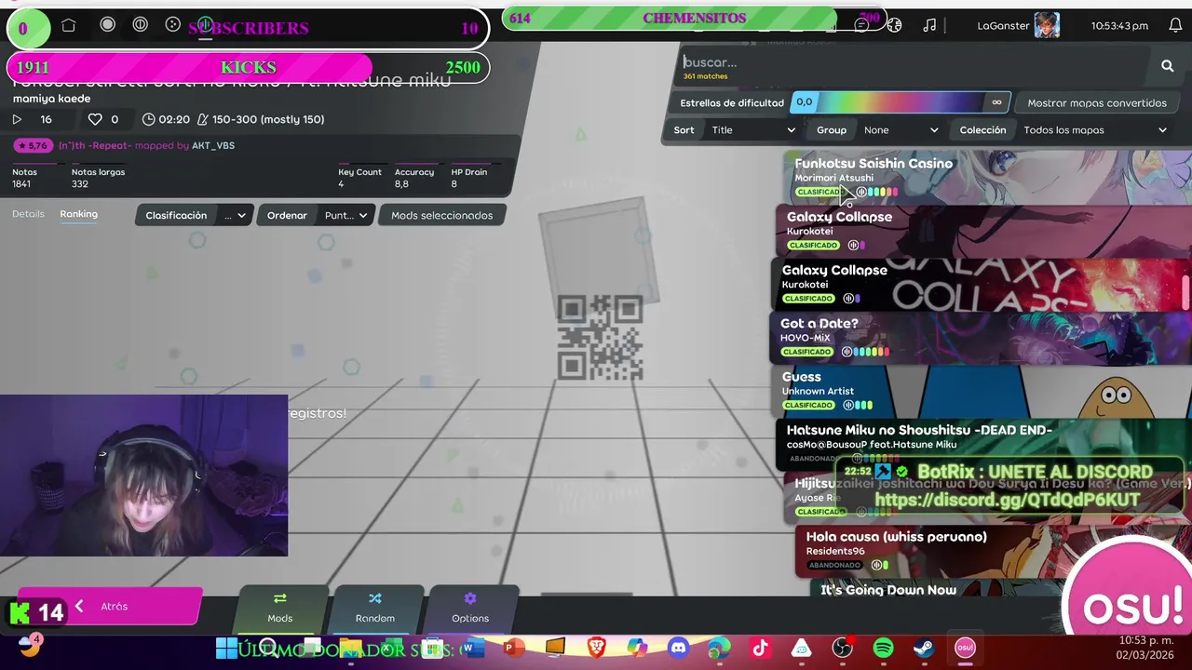
Task: Click Mods seleccionados filter button
Action: tap(442, 215)
